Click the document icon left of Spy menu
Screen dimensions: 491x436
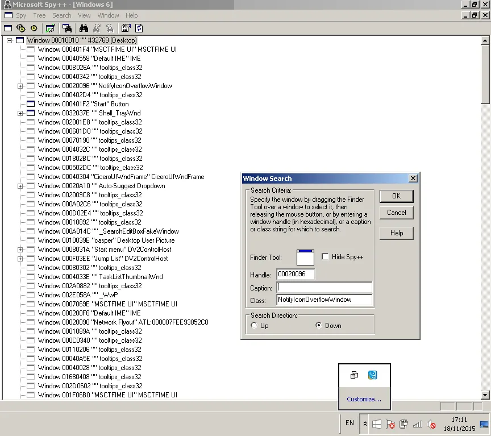point(9,15)
